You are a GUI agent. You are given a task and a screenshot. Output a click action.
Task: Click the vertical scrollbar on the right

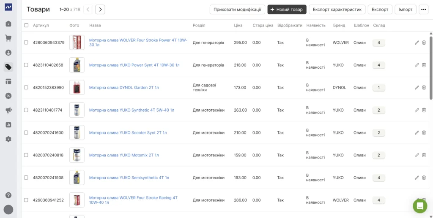[431, 67]
